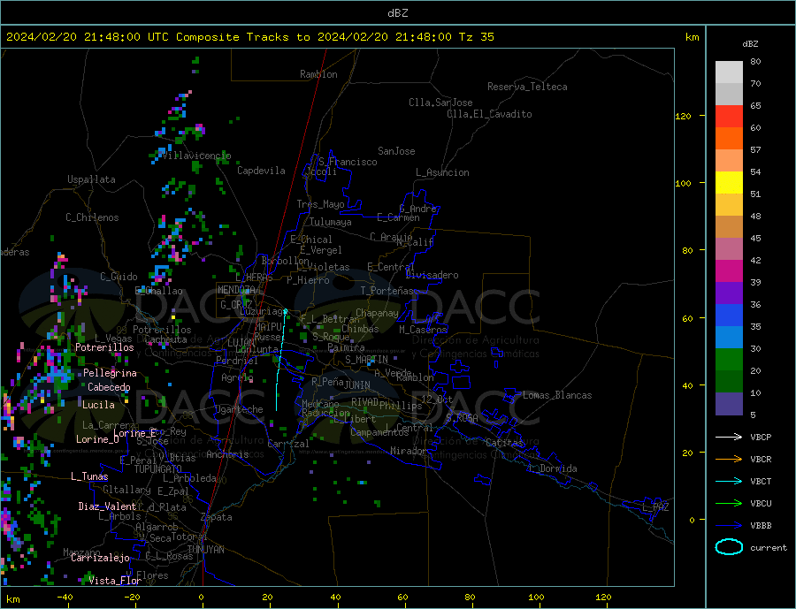Viewport: 796px width, 609px height.
Task: Click the Uspallata place label
Action: coord(91,179)
